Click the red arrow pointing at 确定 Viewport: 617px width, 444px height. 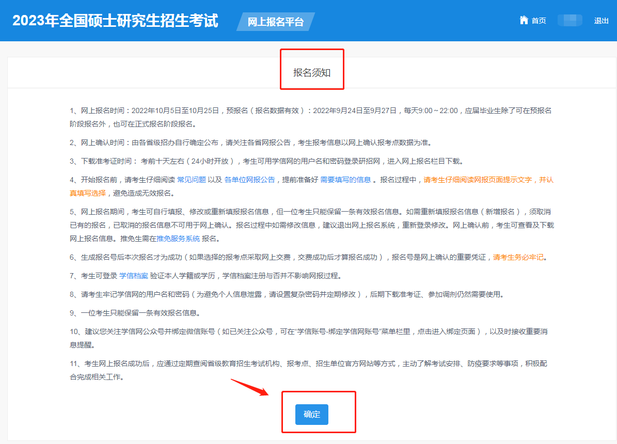coord(249,387)
